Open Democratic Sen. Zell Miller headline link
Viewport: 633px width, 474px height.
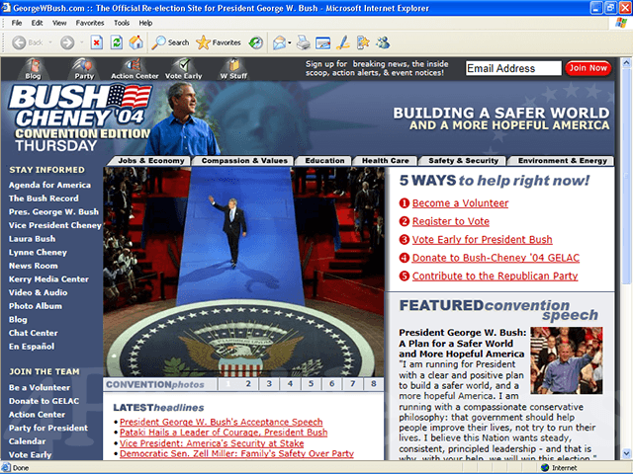236,453
